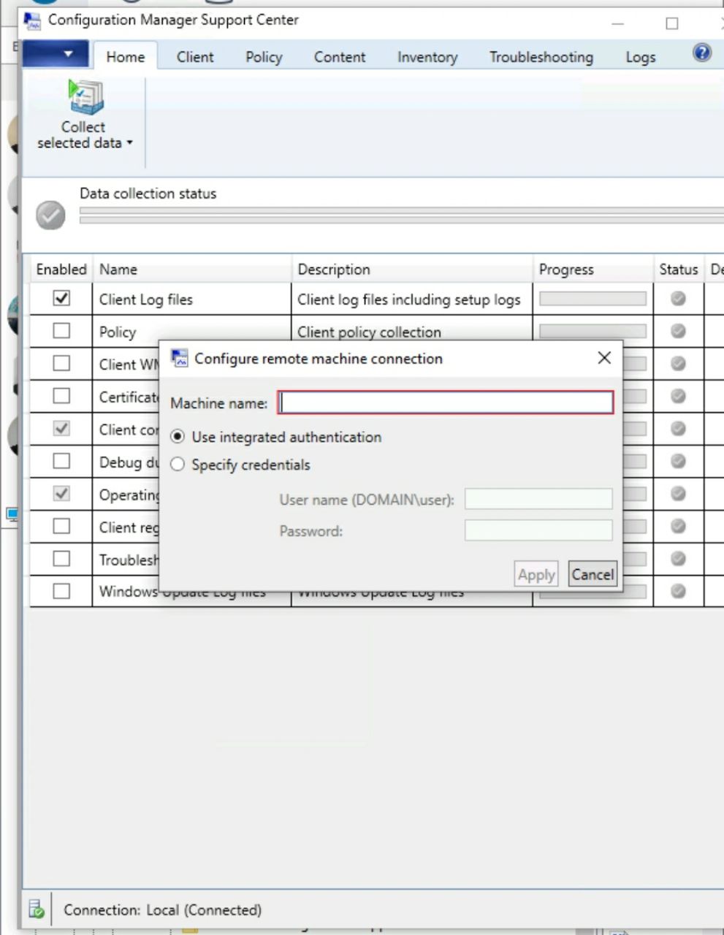Minimize the Support Center window
This screenshot has width=724, height=935.
618,23
